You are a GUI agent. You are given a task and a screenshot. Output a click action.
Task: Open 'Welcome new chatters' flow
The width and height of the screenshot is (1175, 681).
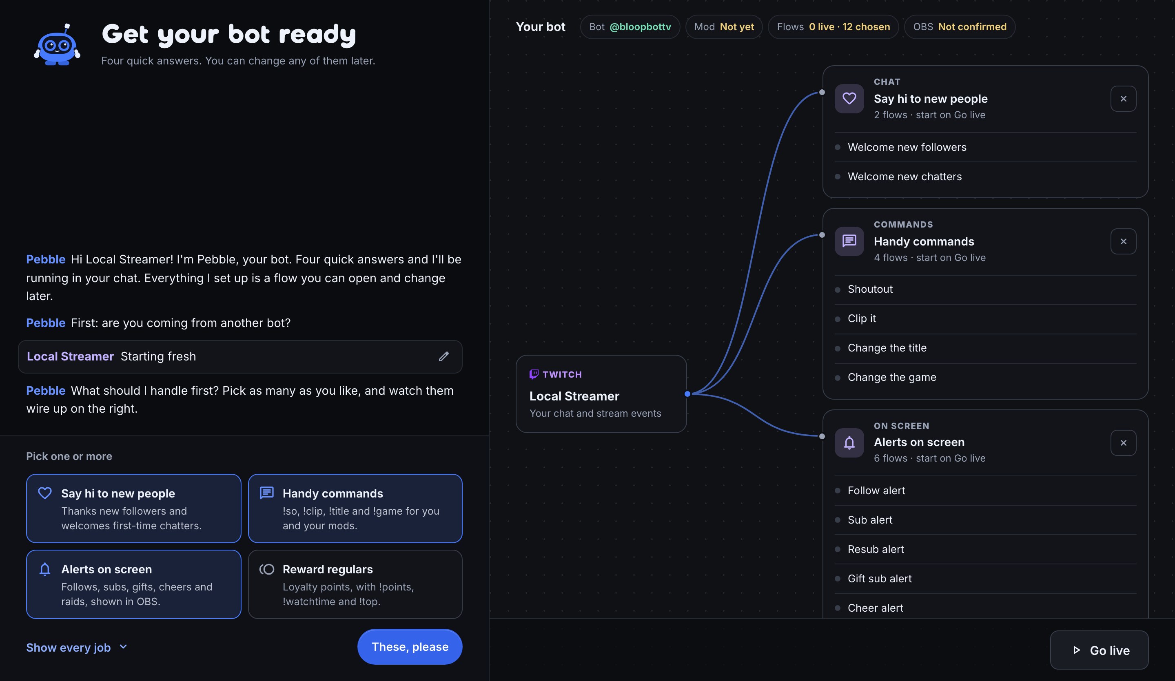(985, 177)
